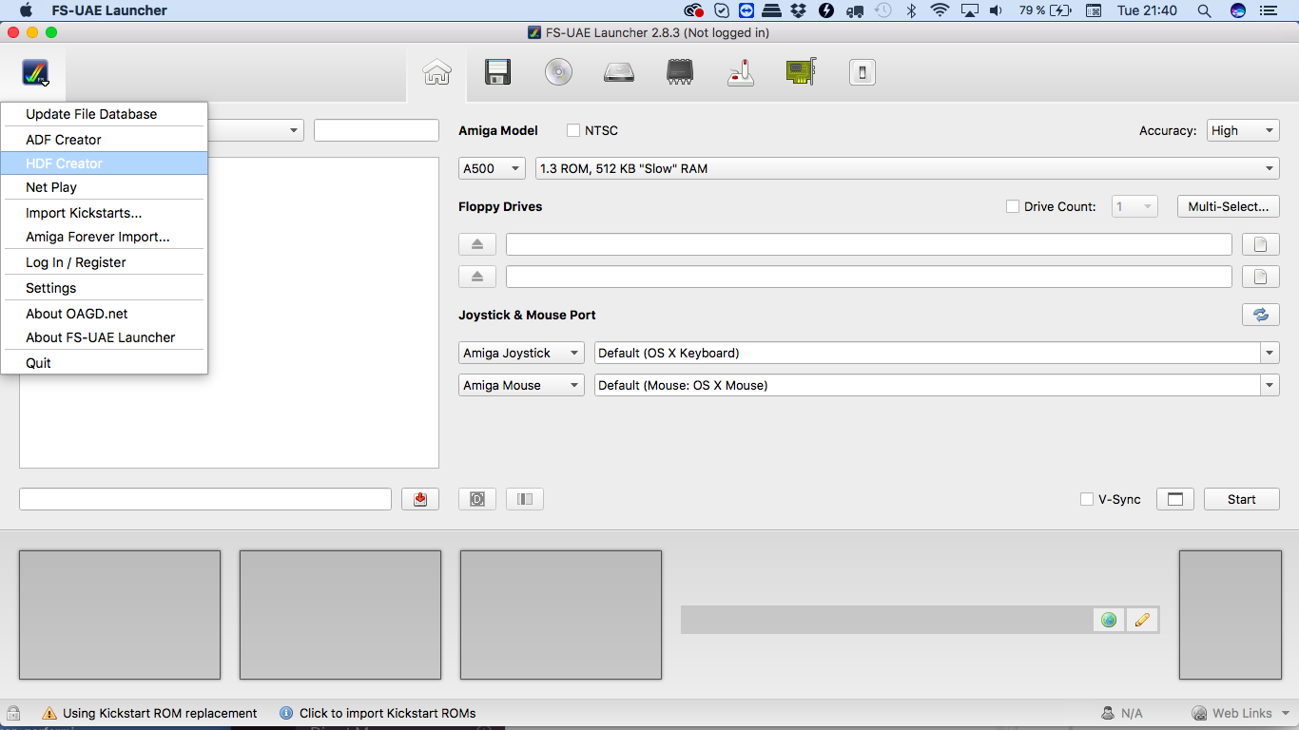The width and height of the screenshot is (1299, 730).
Task: Choose Quit from the menu
Action: [x=105, y=363]
